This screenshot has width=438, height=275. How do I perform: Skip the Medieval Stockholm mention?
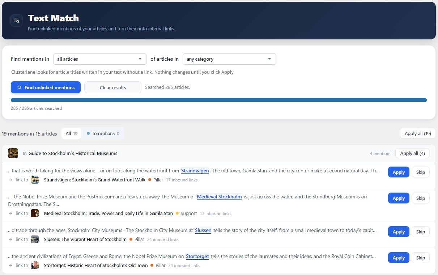[421, 198]
